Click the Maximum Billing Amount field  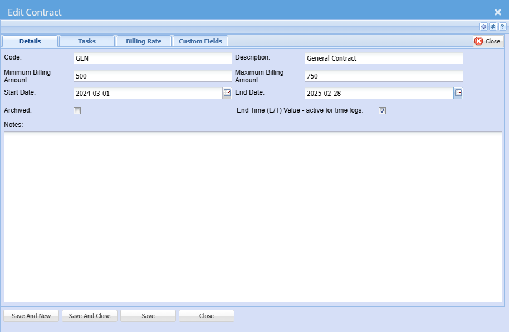[384, 76]
